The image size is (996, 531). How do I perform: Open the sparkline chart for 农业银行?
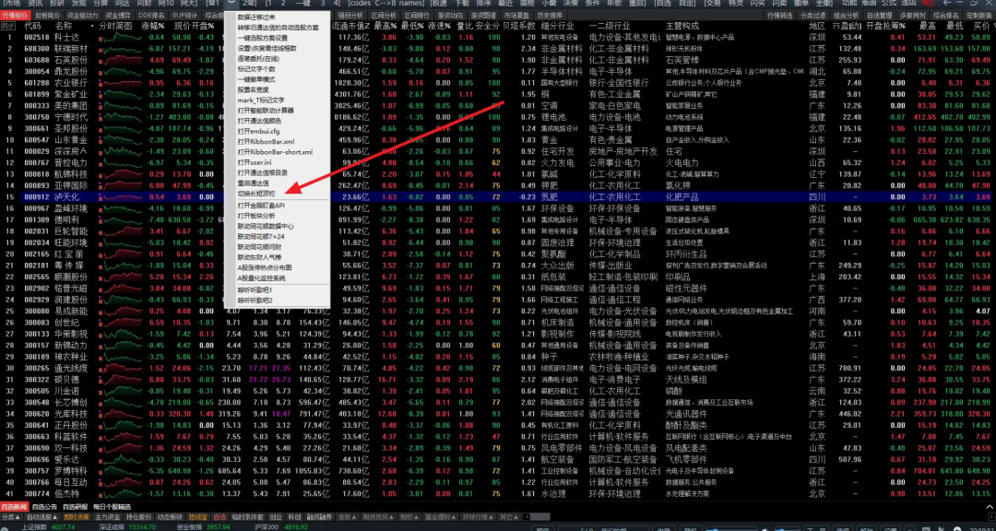tap(123, 83)
